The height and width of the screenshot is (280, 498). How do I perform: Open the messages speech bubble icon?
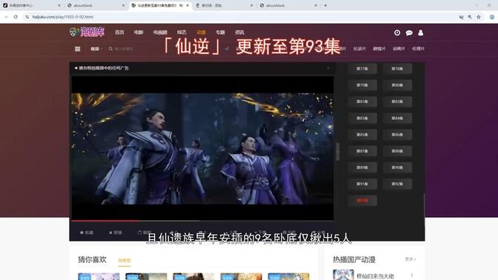(x=409, y=33)
